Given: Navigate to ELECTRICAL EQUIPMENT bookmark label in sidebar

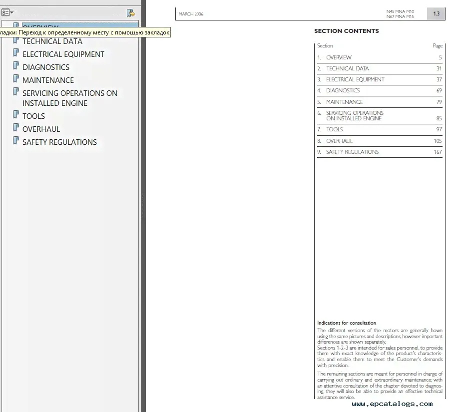Looking at the screenshot, I should click(63, 54).
